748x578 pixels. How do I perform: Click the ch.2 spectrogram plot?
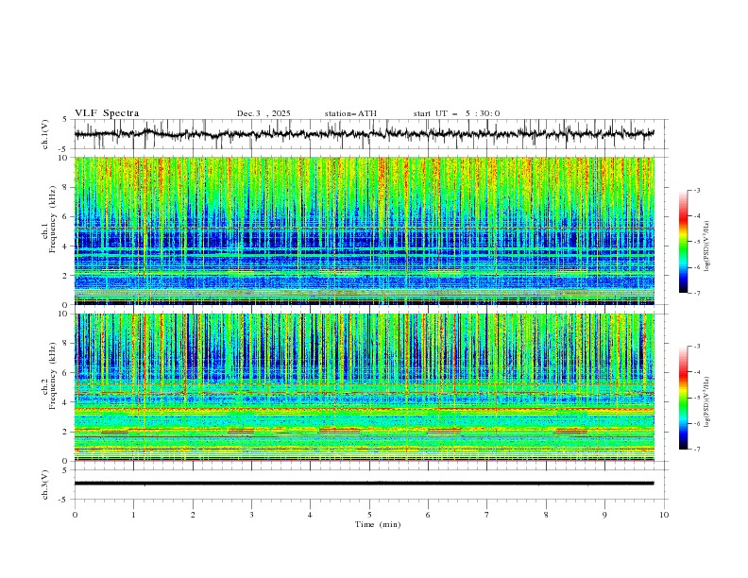tap(368, 386)
